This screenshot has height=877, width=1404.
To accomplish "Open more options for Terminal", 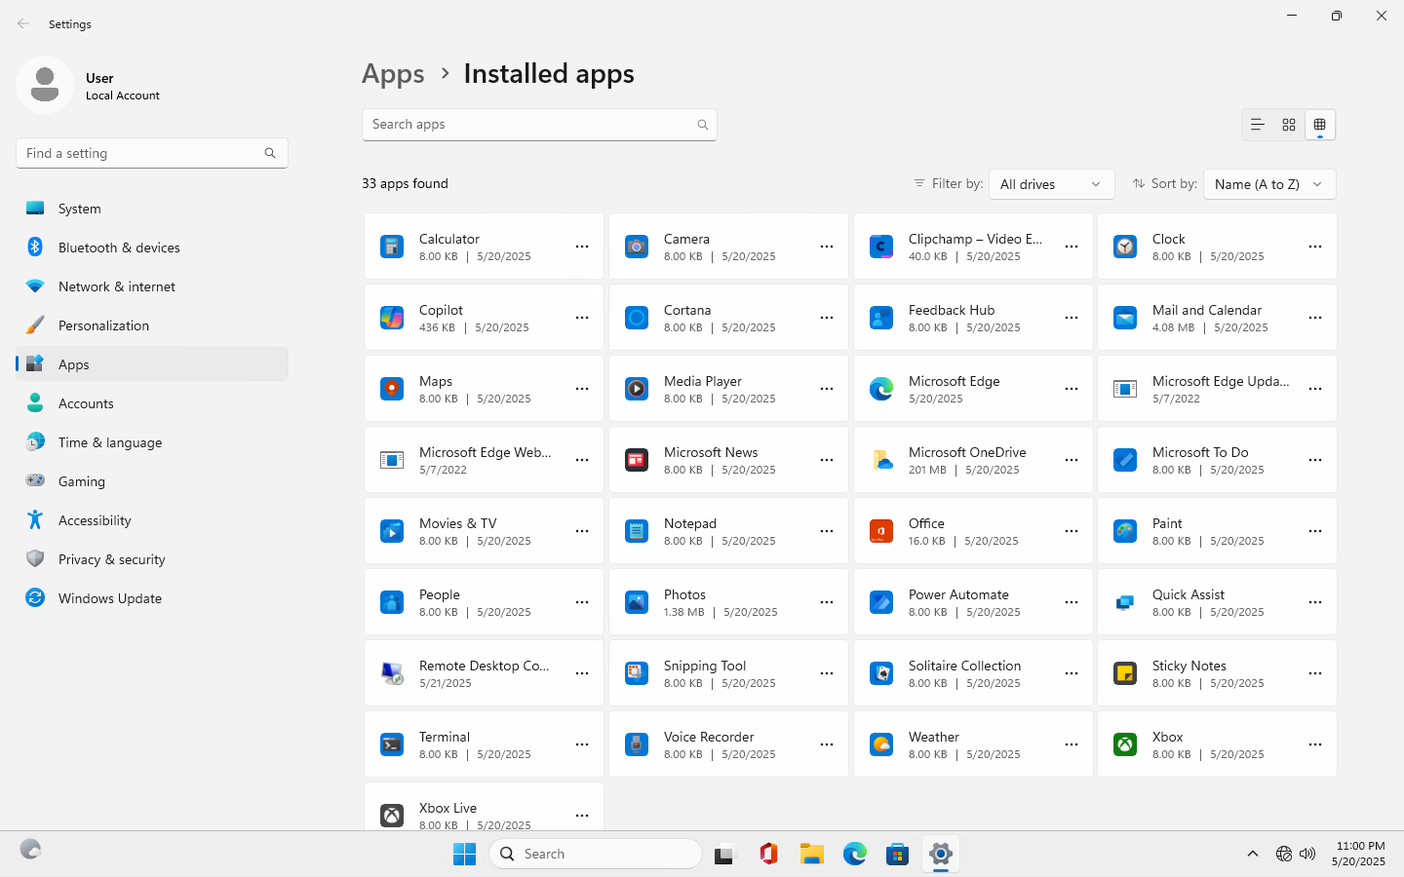I will [582, 744].
